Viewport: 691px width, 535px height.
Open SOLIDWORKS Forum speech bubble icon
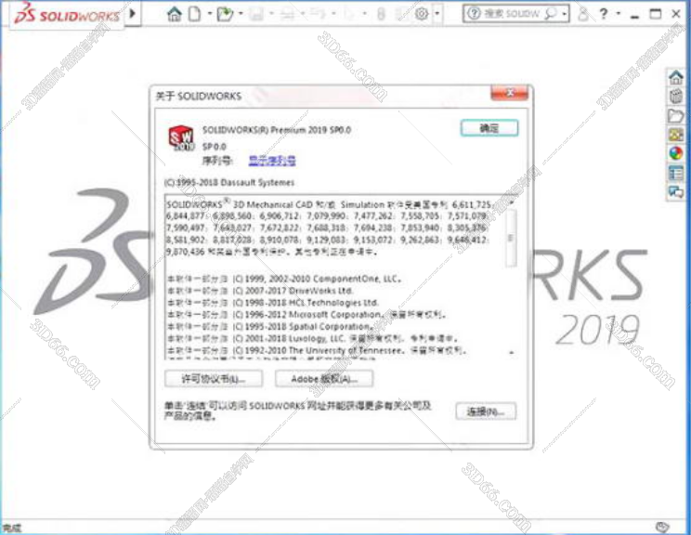pos(676,192)
